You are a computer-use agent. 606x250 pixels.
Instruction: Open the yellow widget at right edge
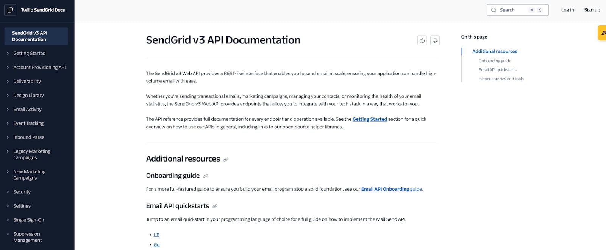(602, 33)
